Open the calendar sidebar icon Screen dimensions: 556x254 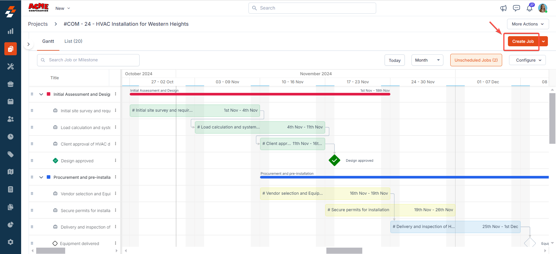pyautogui.click(x=10, y=102)
